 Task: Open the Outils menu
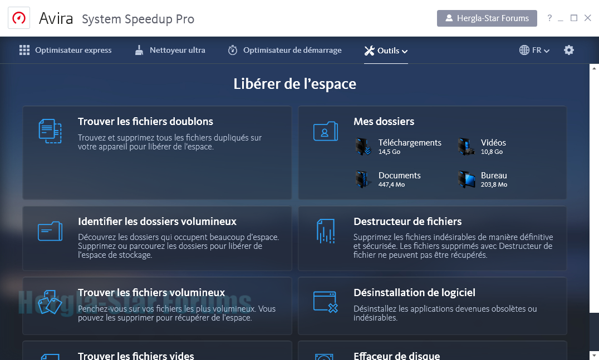pyautogui.click(x=386, y=51)
